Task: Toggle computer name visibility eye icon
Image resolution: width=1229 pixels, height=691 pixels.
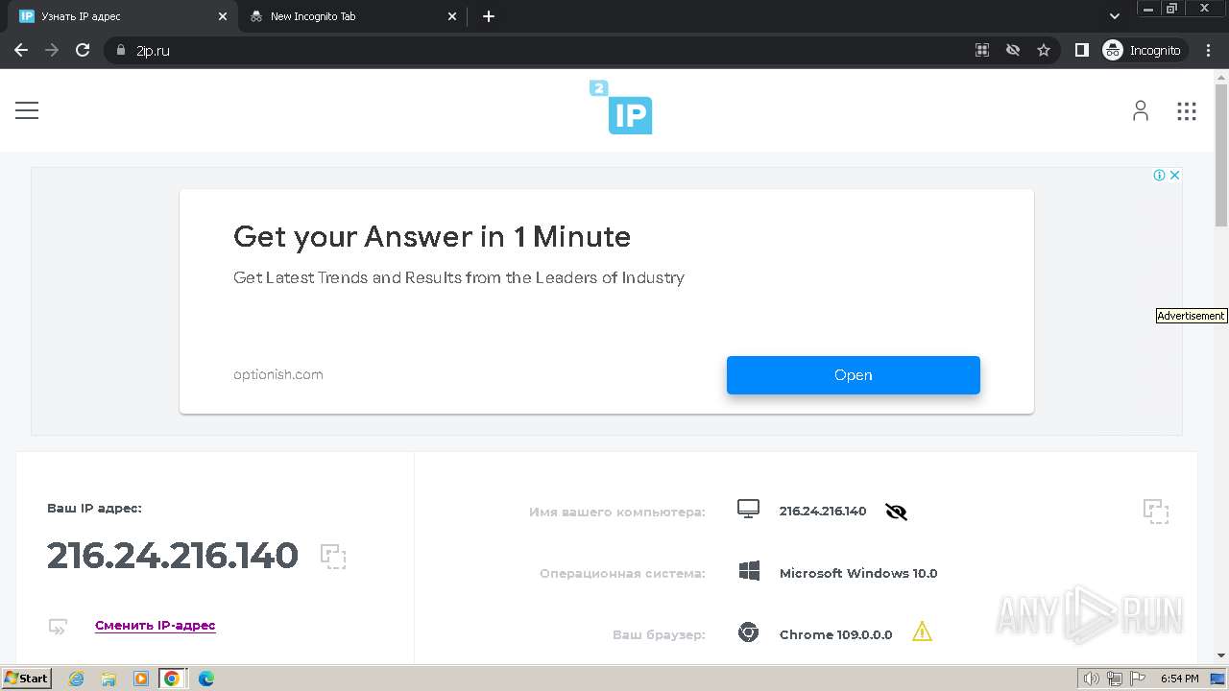Action: tap(896, 512)
